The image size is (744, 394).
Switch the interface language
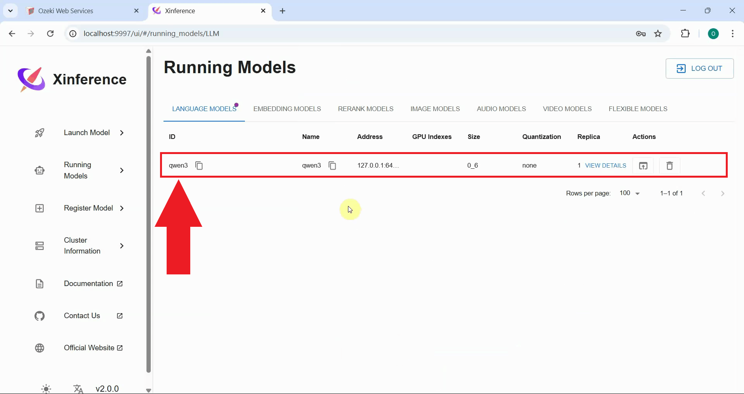point(77,388)
